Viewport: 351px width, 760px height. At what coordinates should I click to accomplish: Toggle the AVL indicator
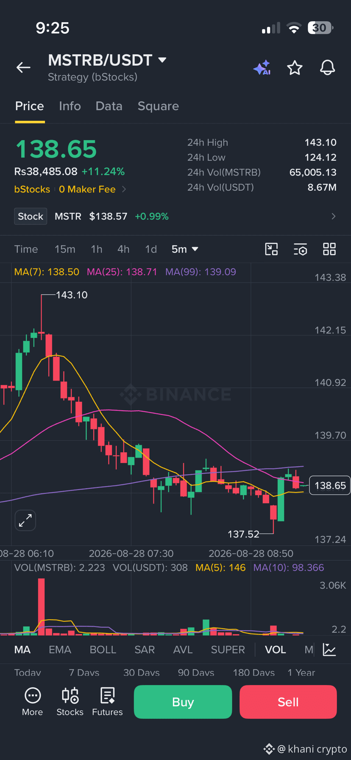tap(183, 650)
